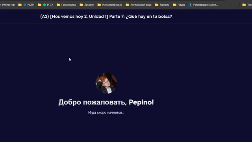Open the Наука bookmarks folder
This screenshot has width=252, height=142.
pyautogui.click(x=179, y=5)
